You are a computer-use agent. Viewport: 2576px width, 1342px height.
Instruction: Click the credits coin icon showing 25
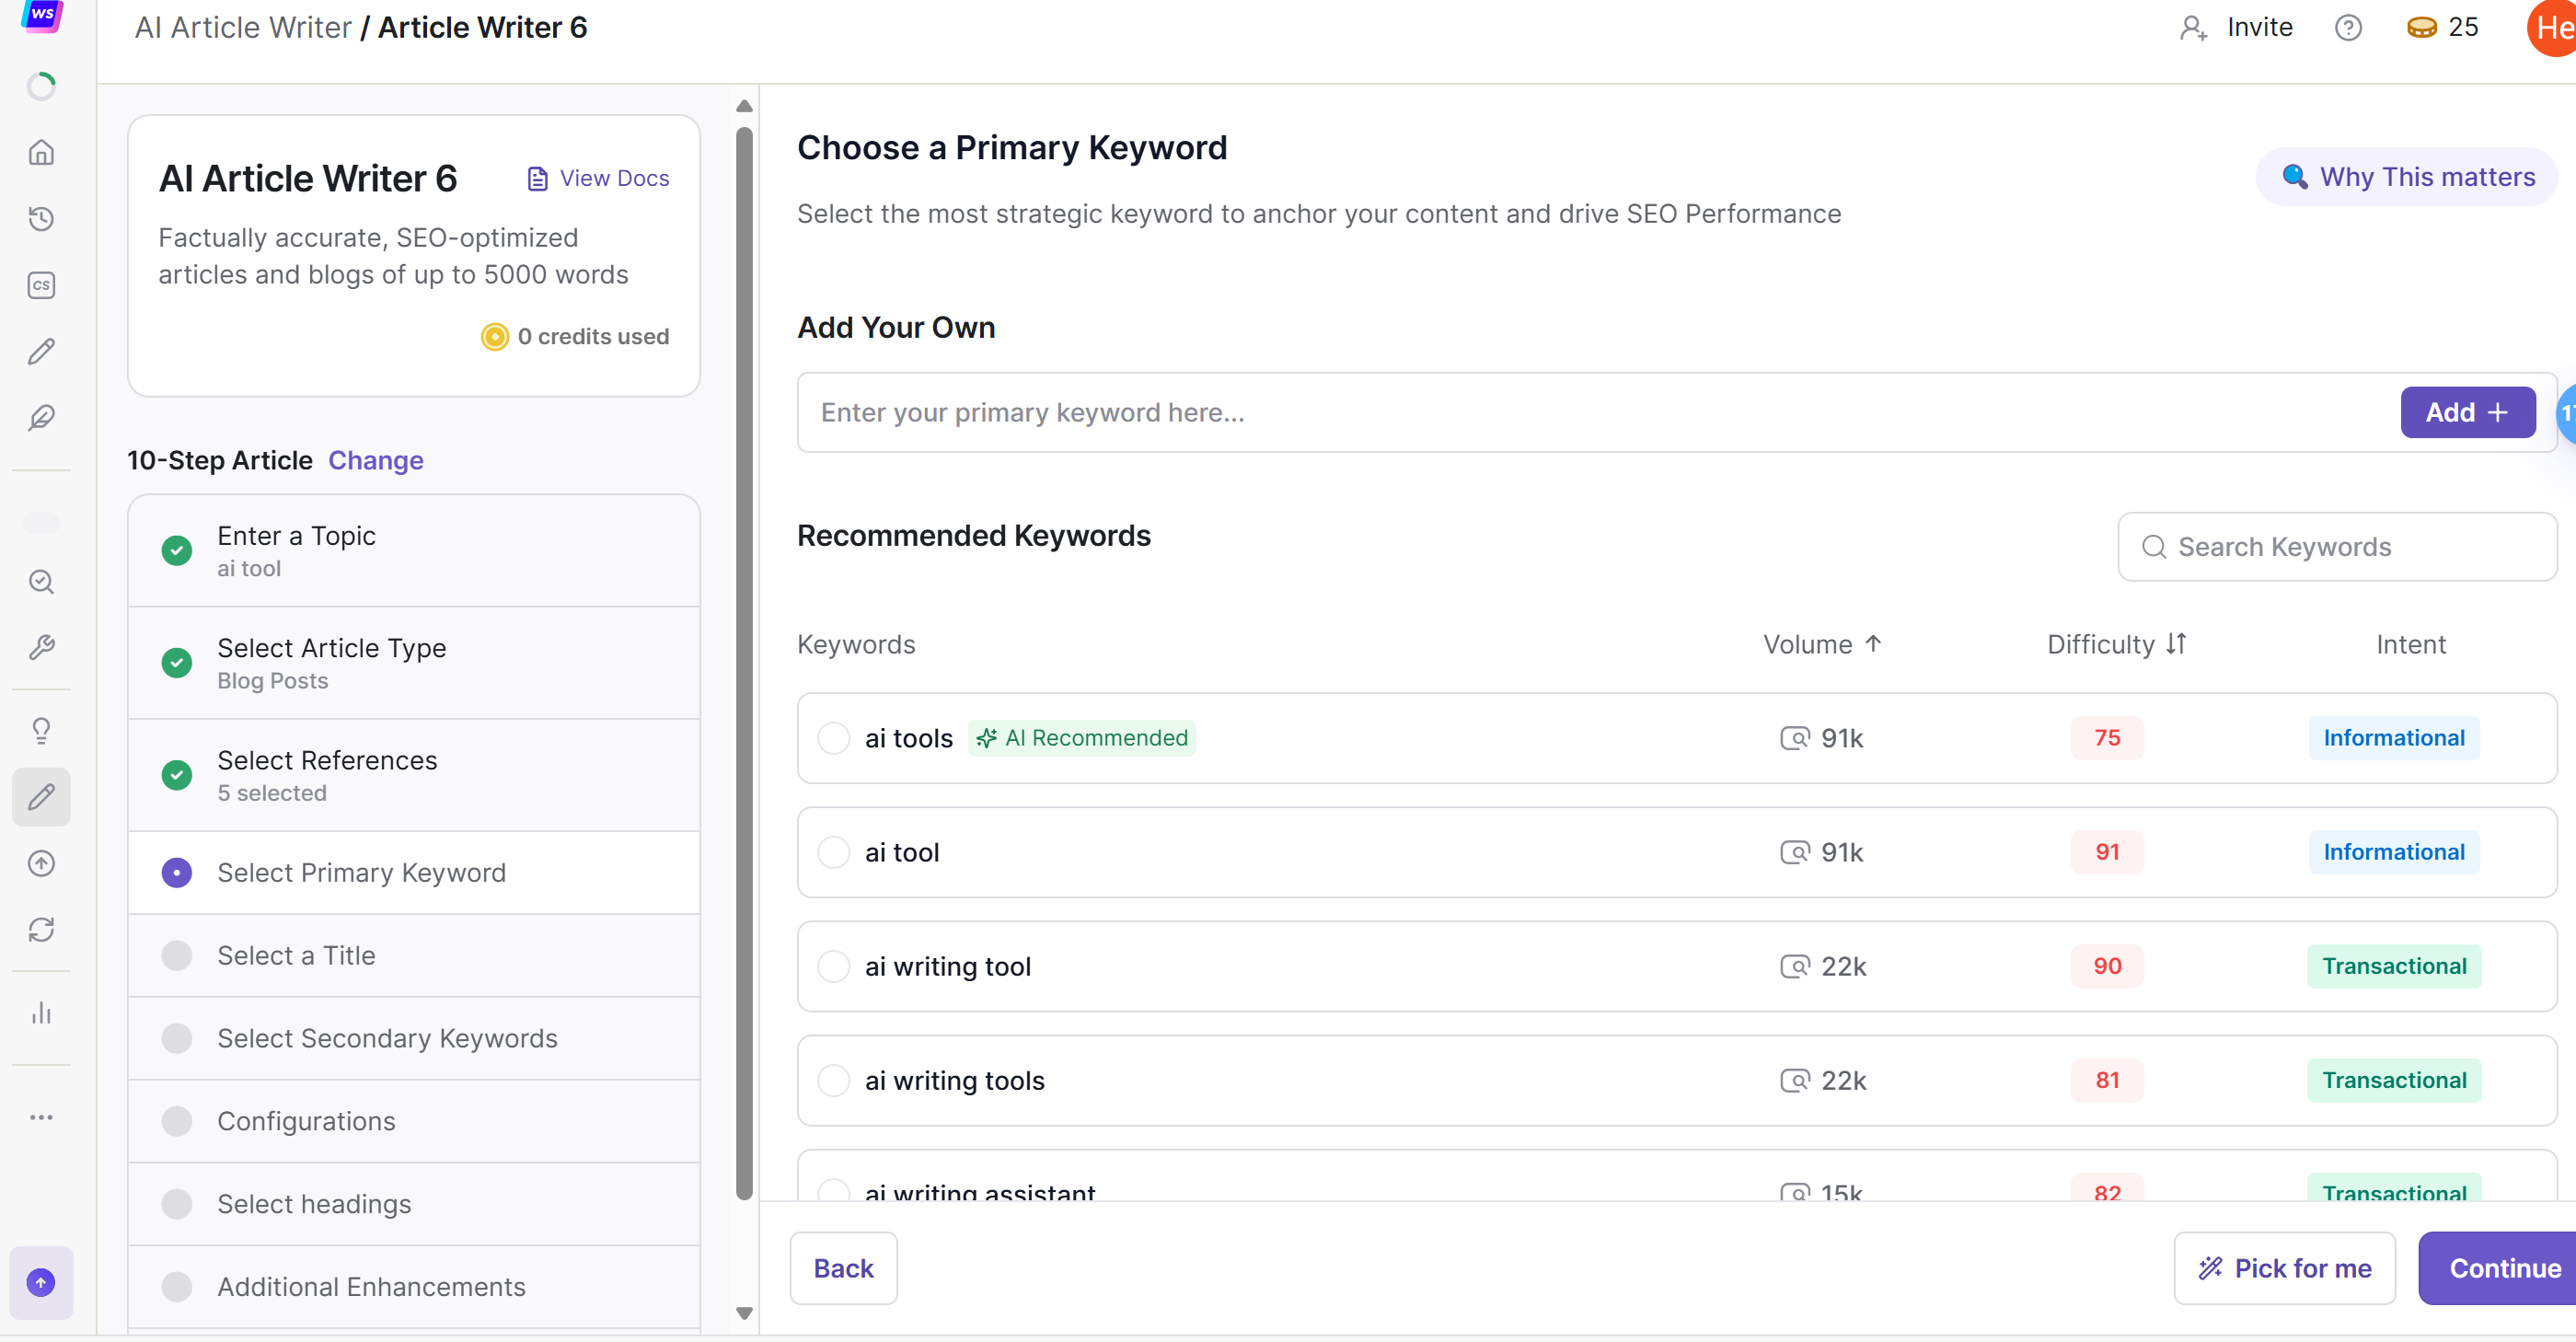click(x=2421, y=27)
